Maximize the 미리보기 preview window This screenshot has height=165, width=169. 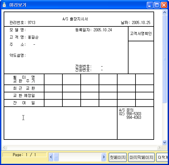[x=157, y=5]
